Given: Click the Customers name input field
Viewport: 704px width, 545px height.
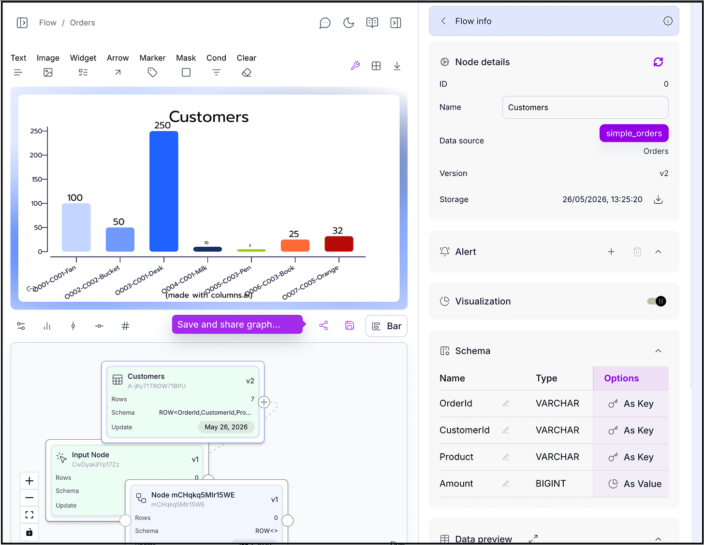Looking at the screenshot, I should coord(585,107).
